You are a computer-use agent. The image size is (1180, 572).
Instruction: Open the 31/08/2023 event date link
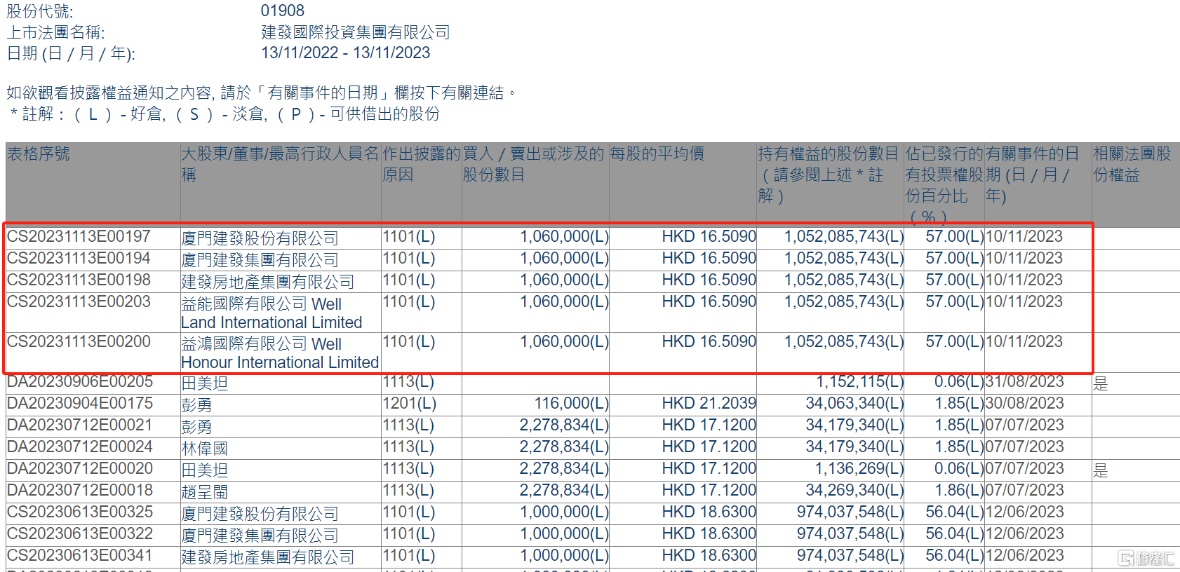pos(1025,382)
